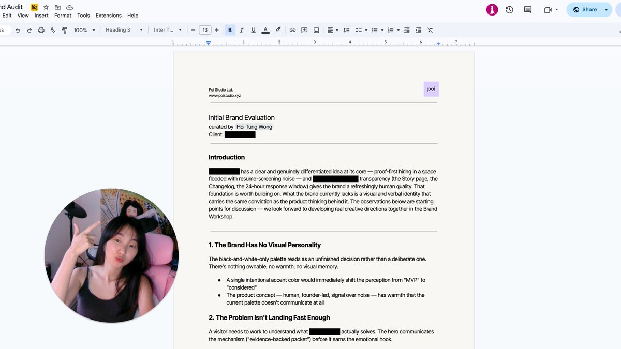Open the Tools menu
This screenshot has width=621, height=349.
pos(83,16)
